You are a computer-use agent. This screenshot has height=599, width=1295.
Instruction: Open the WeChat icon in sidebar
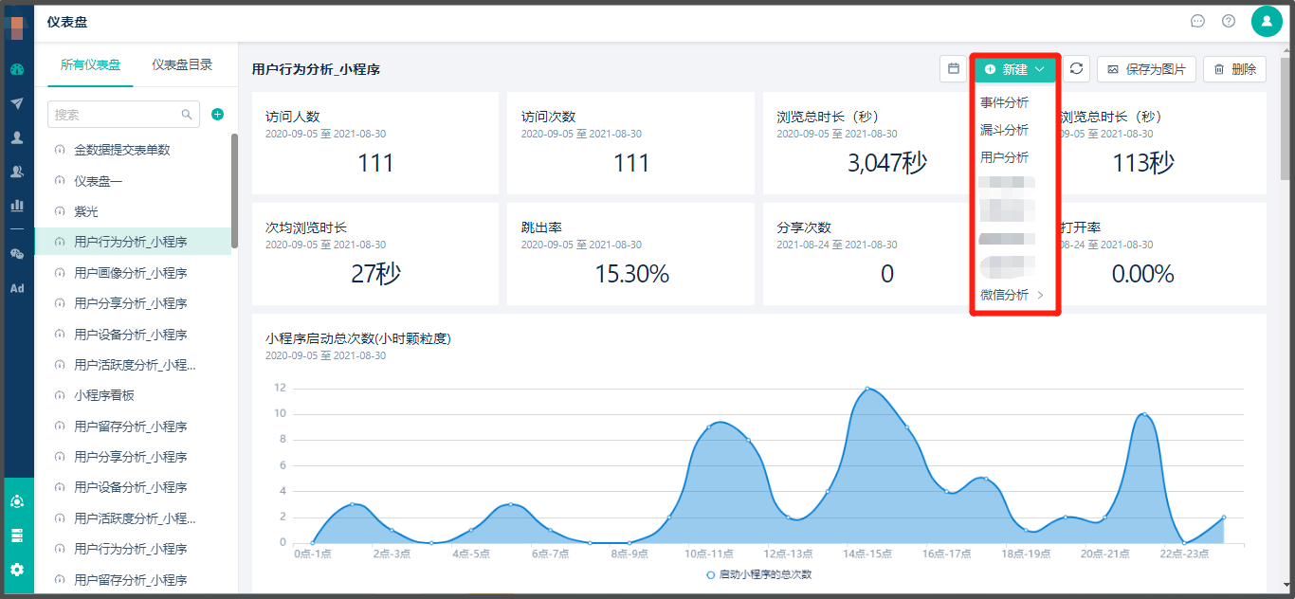[x=17, y=254]
